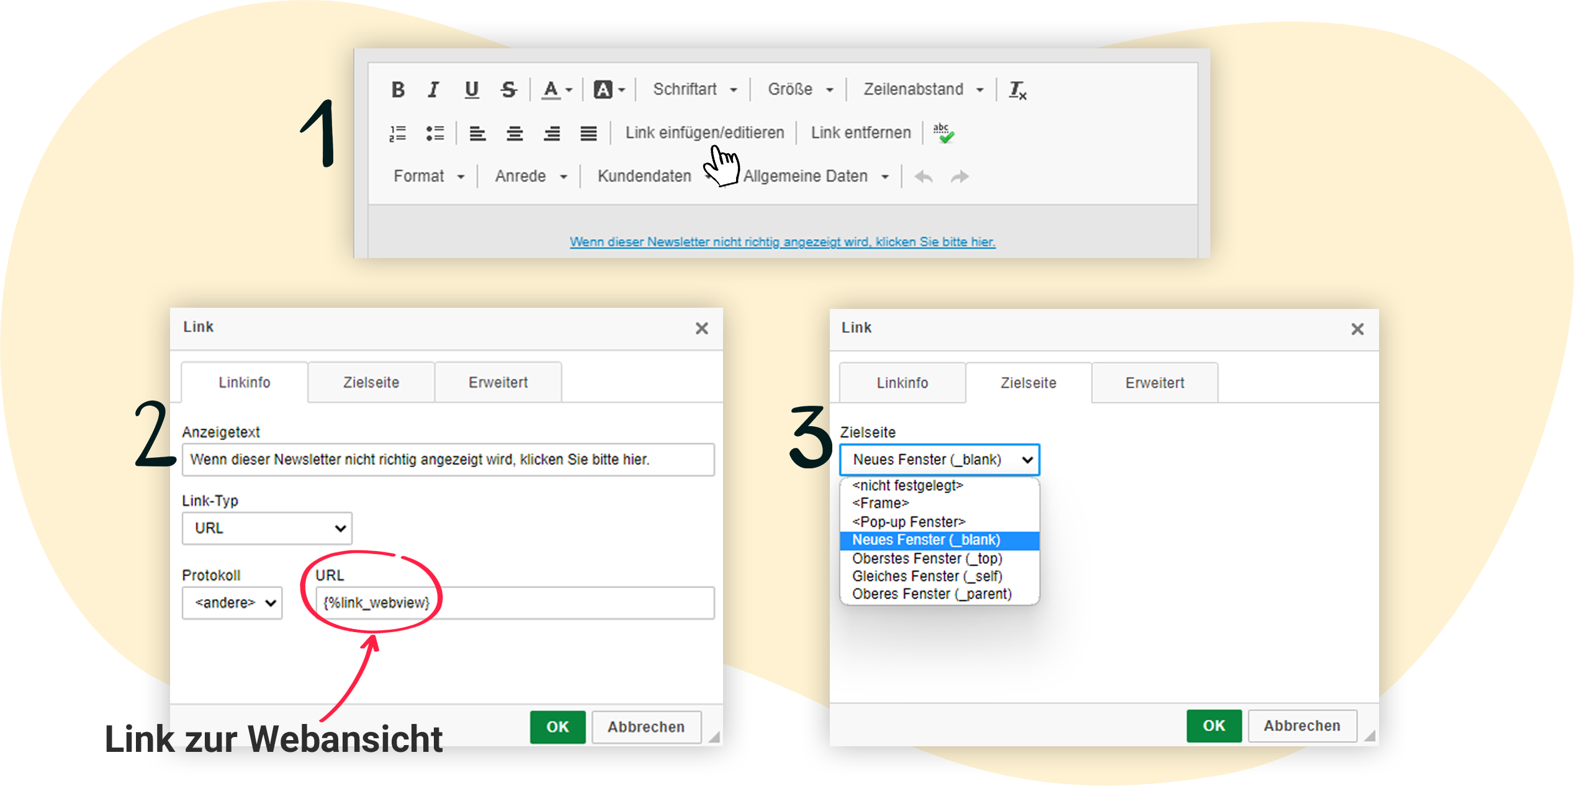Image resolution: width=1574 pixels, height=786 pixels.
Task: Open the Protokoll dropdown
Action: pos(232,602)
